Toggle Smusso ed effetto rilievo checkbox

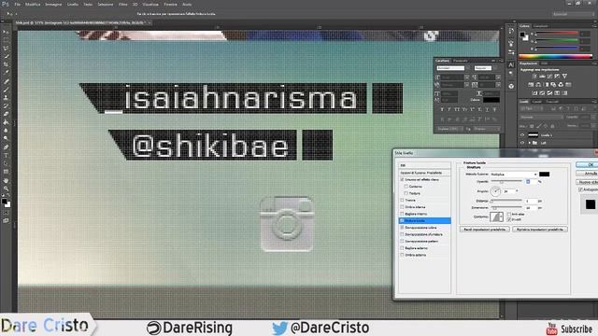(402, 179)
